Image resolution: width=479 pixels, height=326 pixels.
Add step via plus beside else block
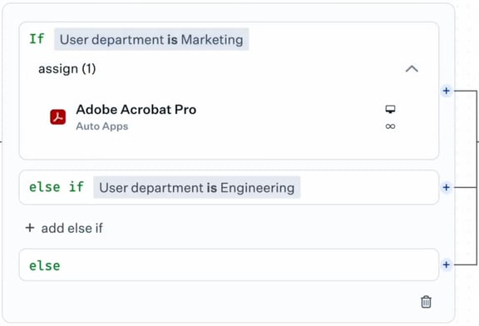pyautogui.click(x=446, y=264)
